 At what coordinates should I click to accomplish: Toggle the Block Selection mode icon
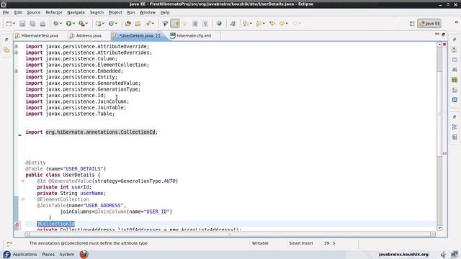click(x=195, y=24)
